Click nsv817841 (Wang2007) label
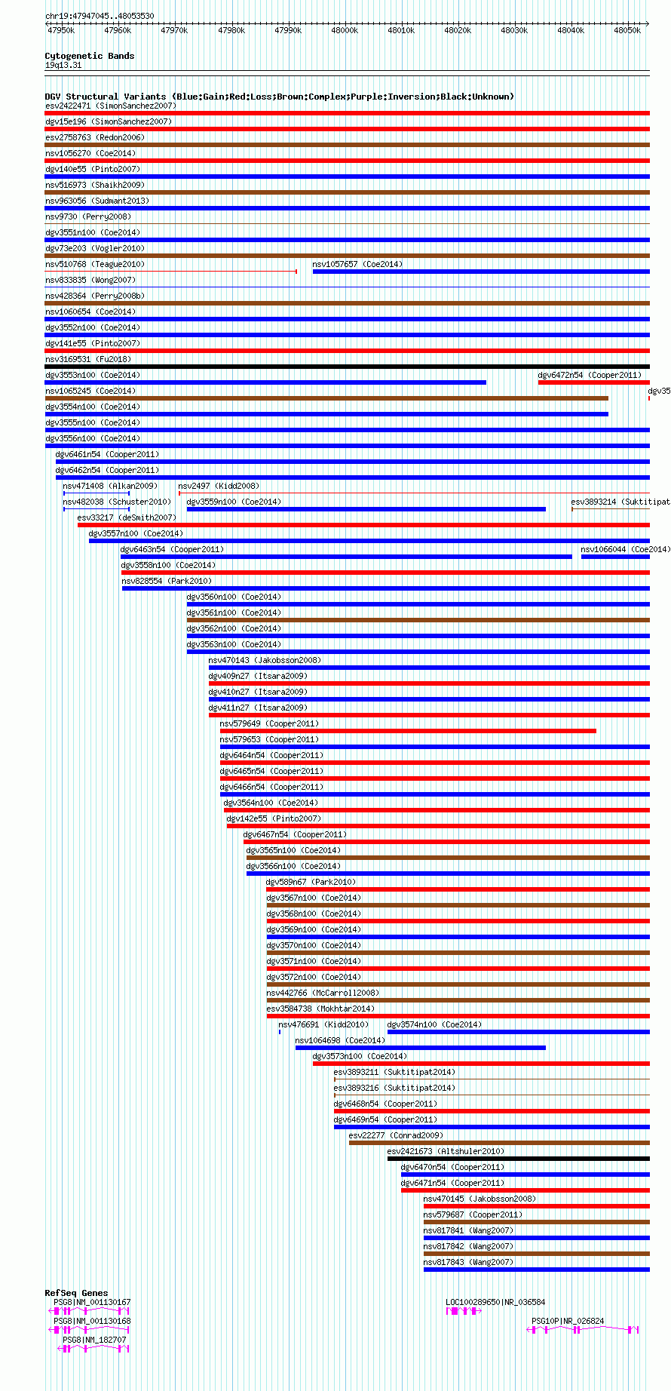Image resolution: width=671 pixels, height=1391 pixels. pyautogui.click(x=469, y=1230)
